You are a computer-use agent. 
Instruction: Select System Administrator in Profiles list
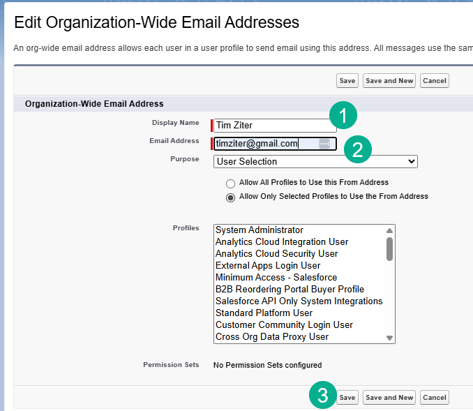click(259, 230)
